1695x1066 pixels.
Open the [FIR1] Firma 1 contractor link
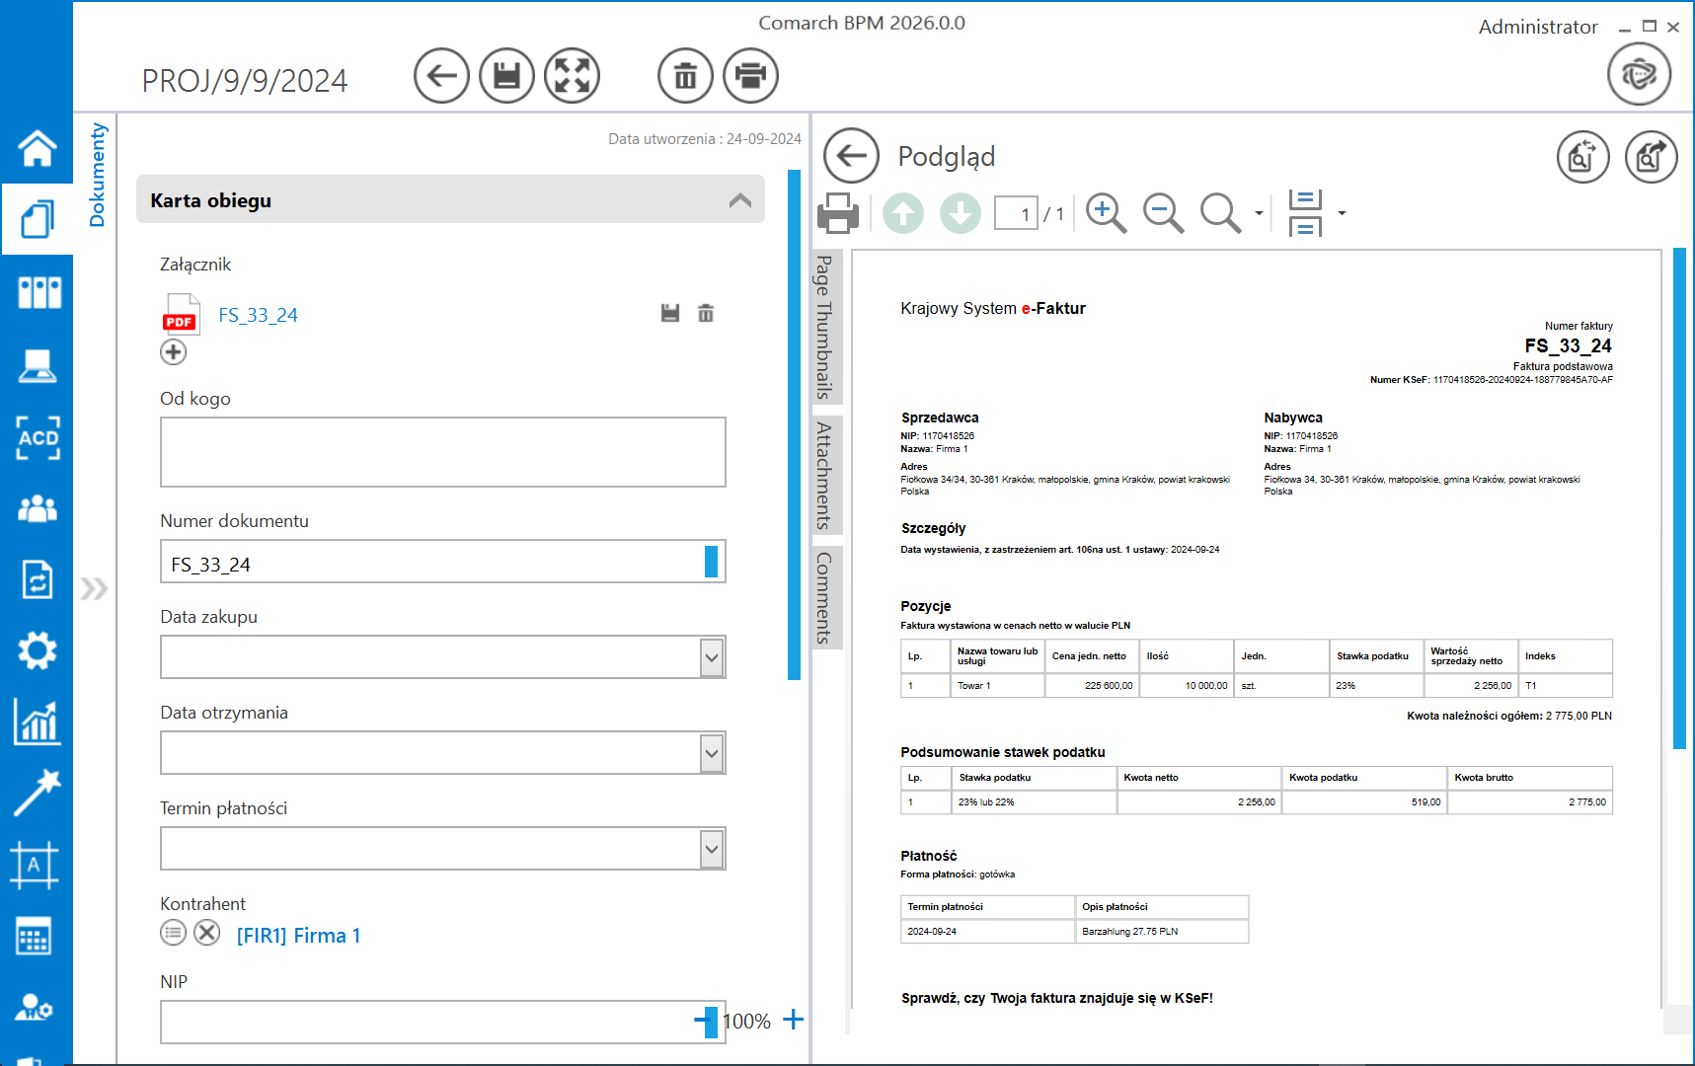click(298, 936)
